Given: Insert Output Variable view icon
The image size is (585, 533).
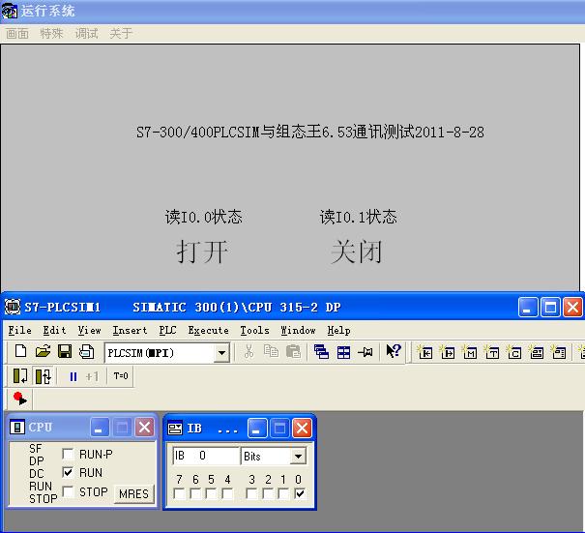Looking at the screenshot, I should (x=447, y=351).
